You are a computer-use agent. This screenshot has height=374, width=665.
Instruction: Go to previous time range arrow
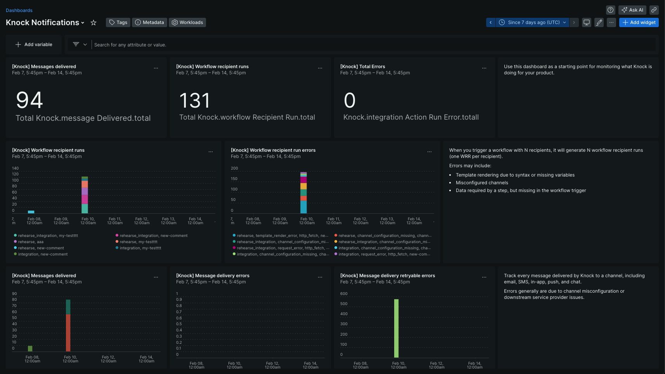[491, 22]
